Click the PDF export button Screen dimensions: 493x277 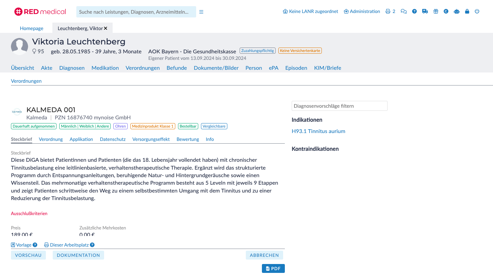273,268
